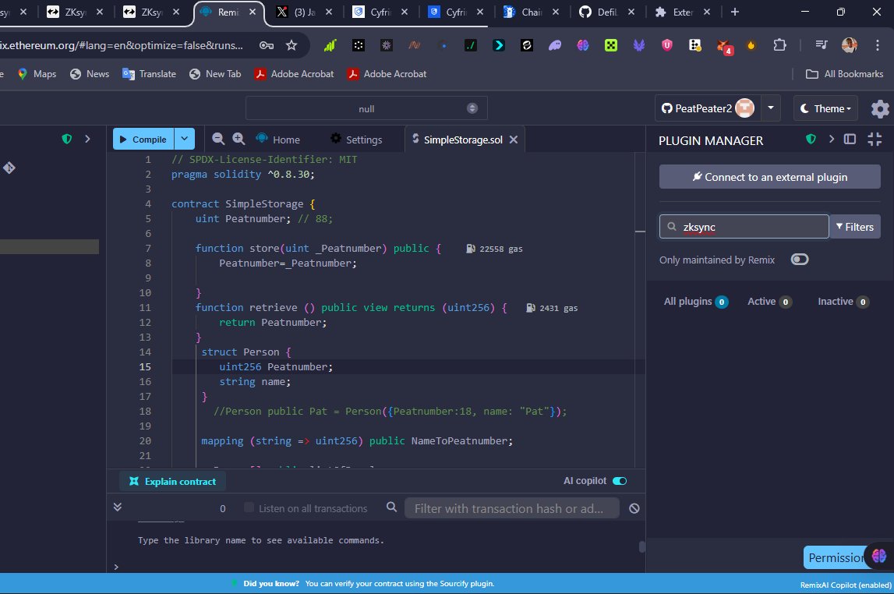Viewport: 894px width, 594px height.
Task: Check Listen on all transactions checkbox
Action: click(x=249, y=507)
